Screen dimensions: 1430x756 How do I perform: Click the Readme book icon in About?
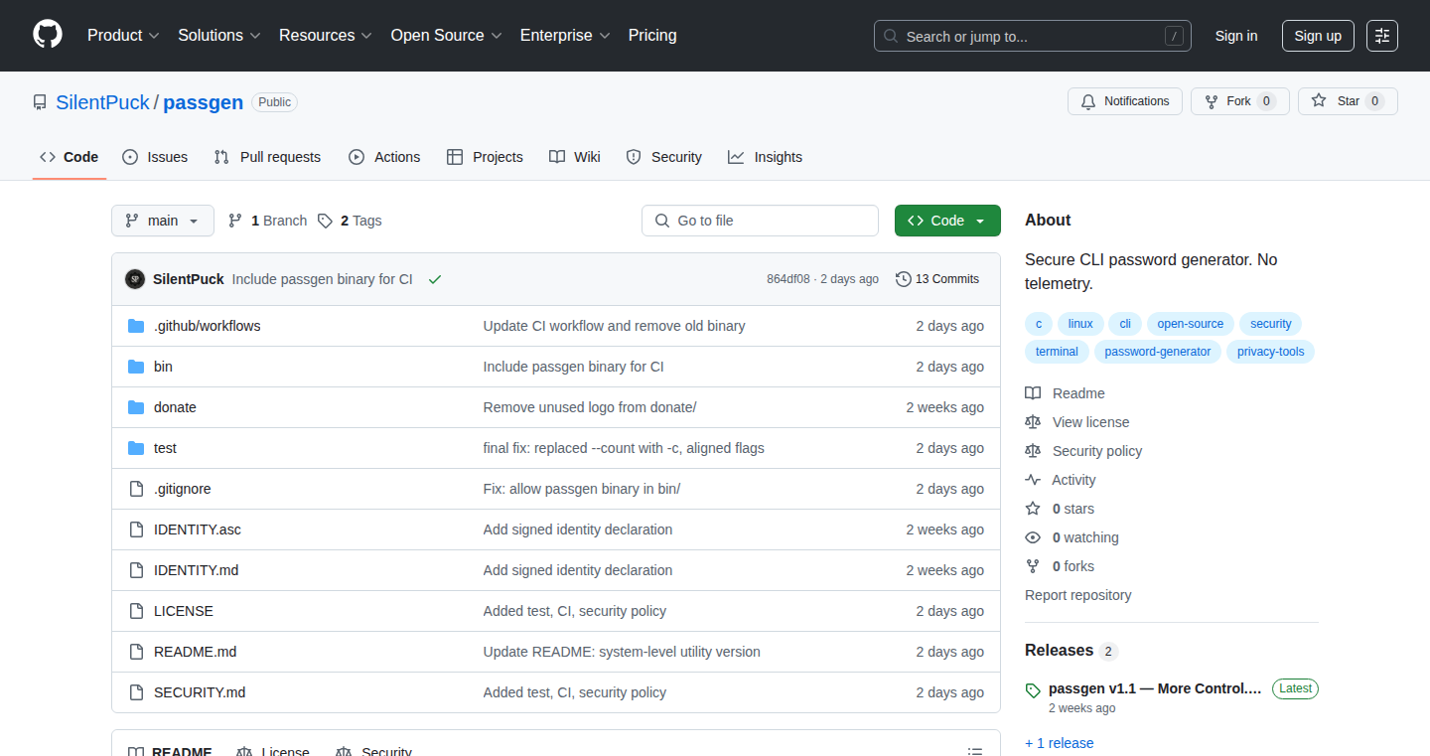(x=1033, y=393)
